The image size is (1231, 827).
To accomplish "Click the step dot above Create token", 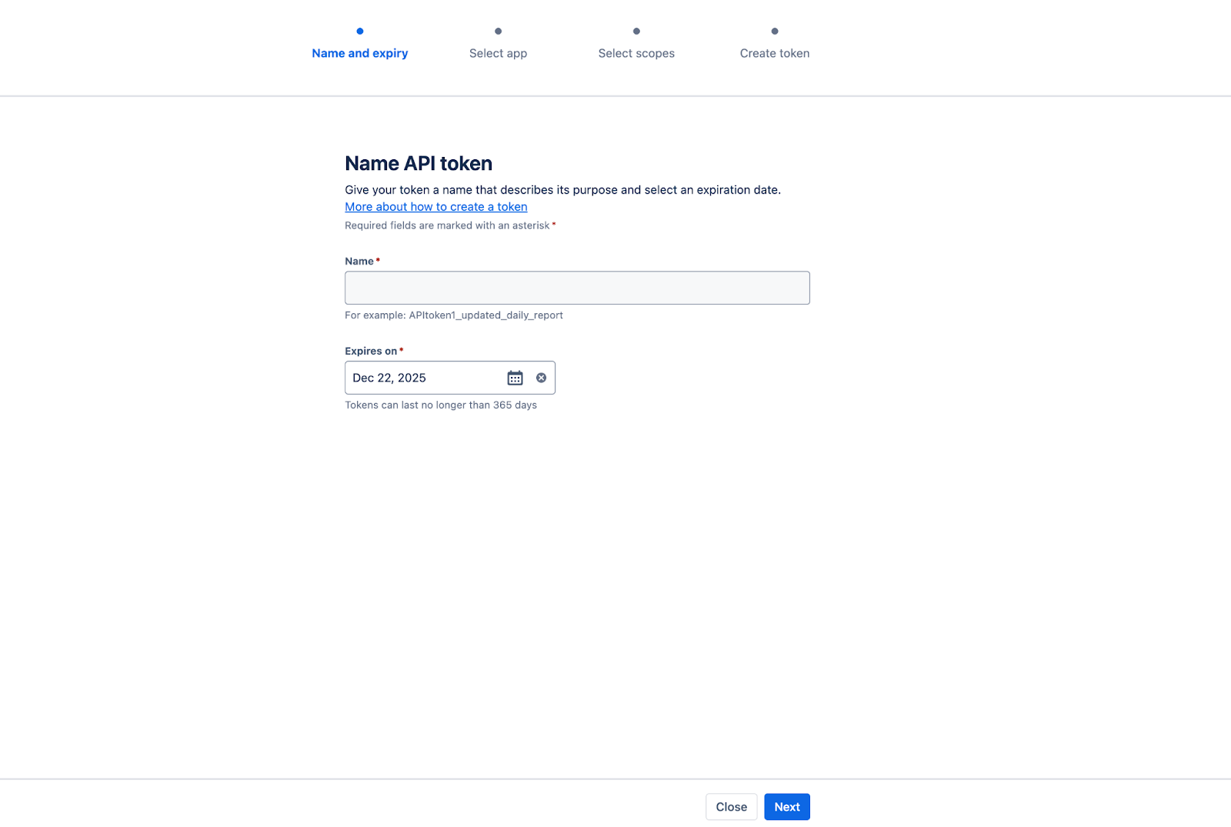I will pyautogui.click(x=774, y=32).
